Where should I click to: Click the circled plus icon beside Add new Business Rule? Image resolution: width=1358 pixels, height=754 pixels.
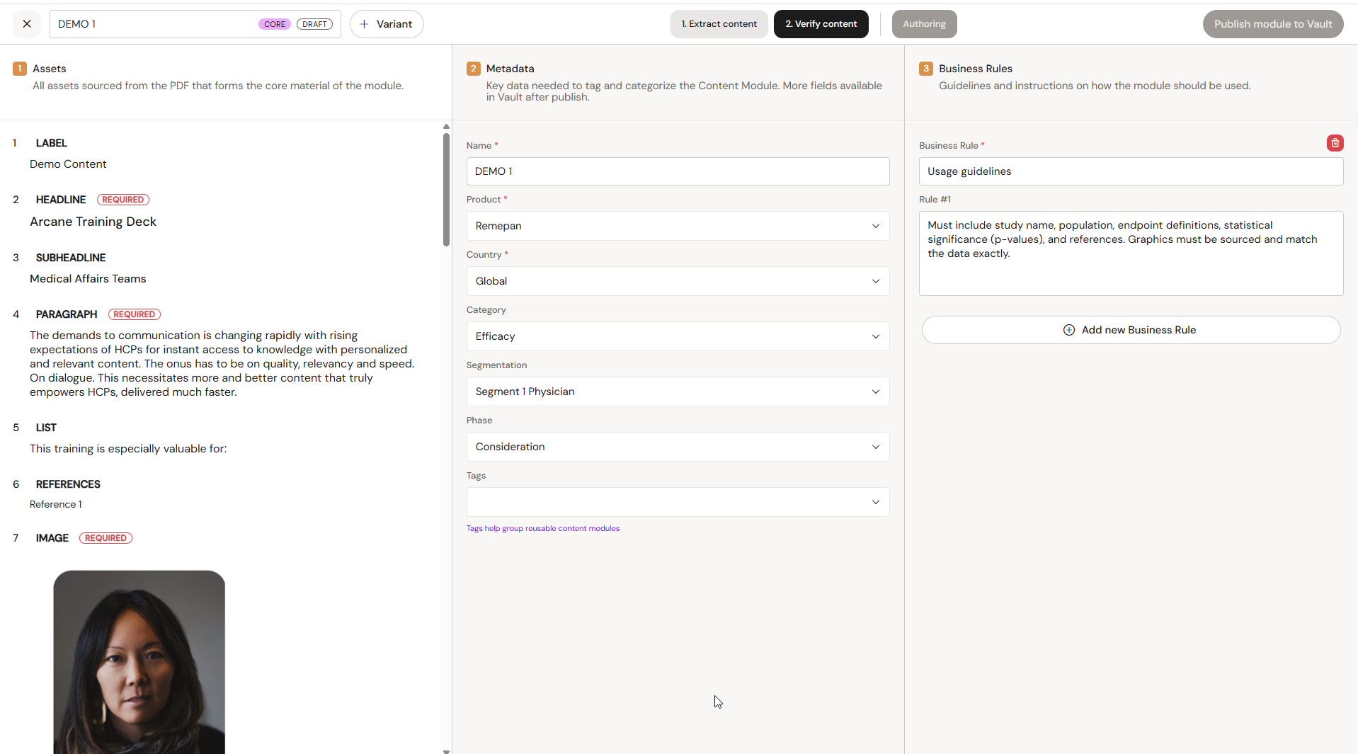[1069, 330]
